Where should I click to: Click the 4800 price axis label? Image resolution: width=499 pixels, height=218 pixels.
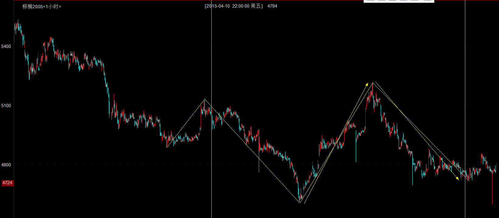click(6, 165)
